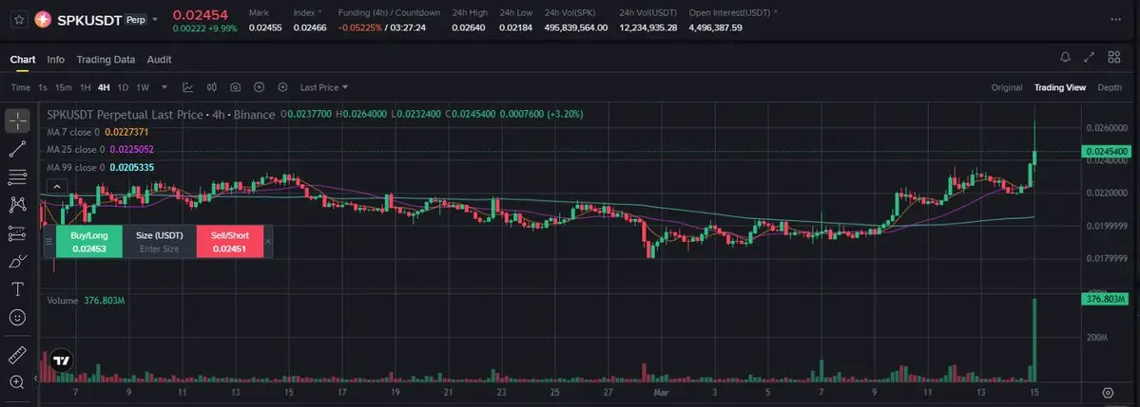Expand the SPKUSDT Perp pair selector arrow

pos(155,20)
